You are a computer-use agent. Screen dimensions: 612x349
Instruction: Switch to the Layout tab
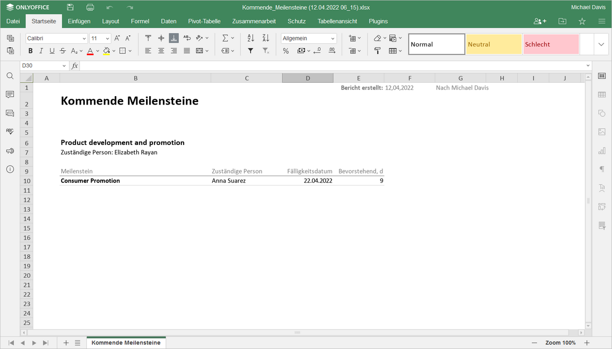111,21
